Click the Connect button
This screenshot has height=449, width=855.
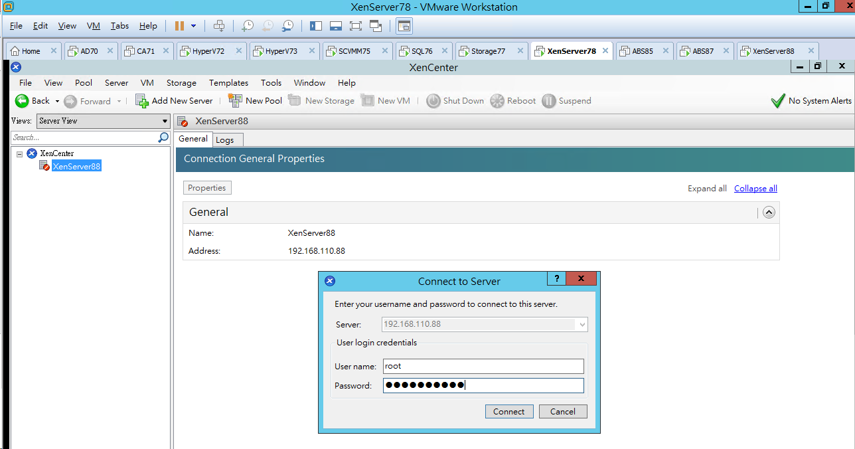pos(509,411)
